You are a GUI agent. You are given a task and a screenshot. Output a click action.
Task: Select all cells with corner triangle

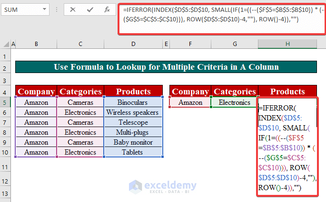click(x=6, y=44)
